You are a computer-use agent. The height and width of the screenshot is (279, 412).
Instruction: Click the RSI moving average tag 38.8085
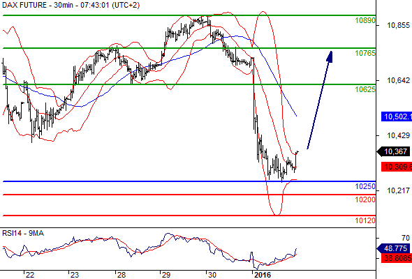pyautogui.click(x=397, y=258)
